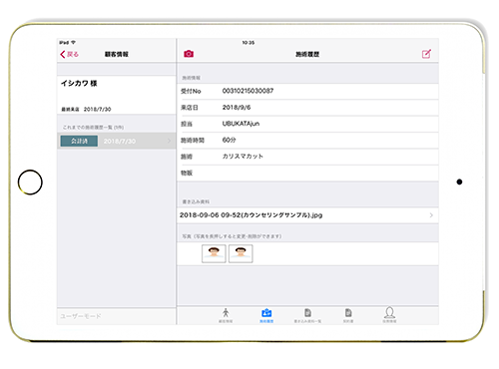This screenshot has width=499, height=369.
Task: Open the second customer photo thumbnail
Action: pos(241,253)
